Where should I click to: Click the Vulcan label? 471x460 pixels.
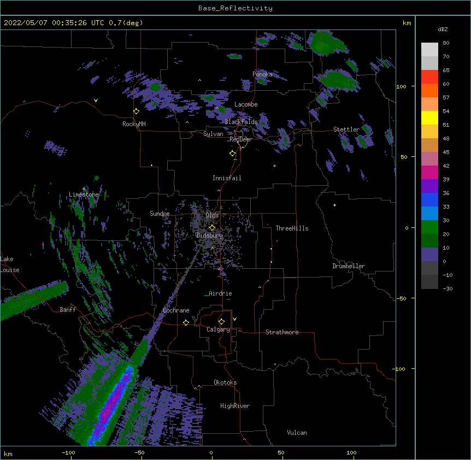297,433
